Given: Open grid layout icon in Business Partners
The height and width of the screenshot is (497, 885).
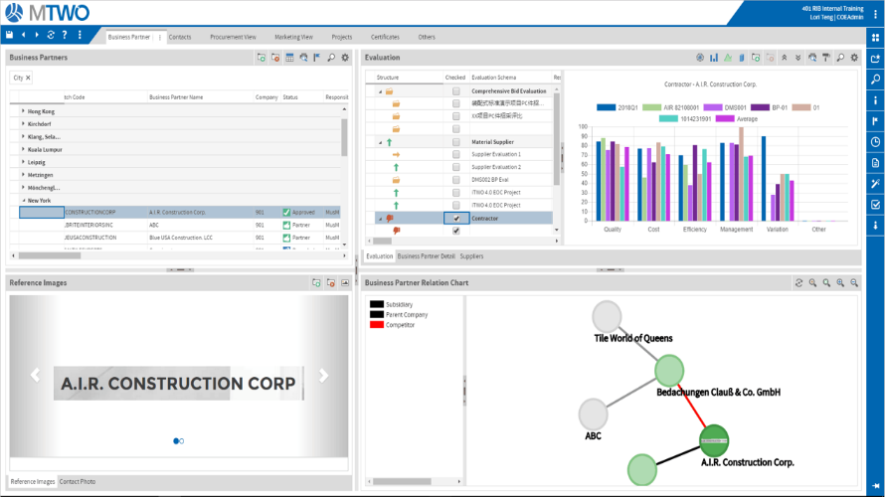Looking at the screenshot, I should coord(289,58).
